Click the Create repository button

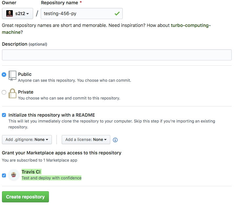pyautogui.click(x=25, y=197)
